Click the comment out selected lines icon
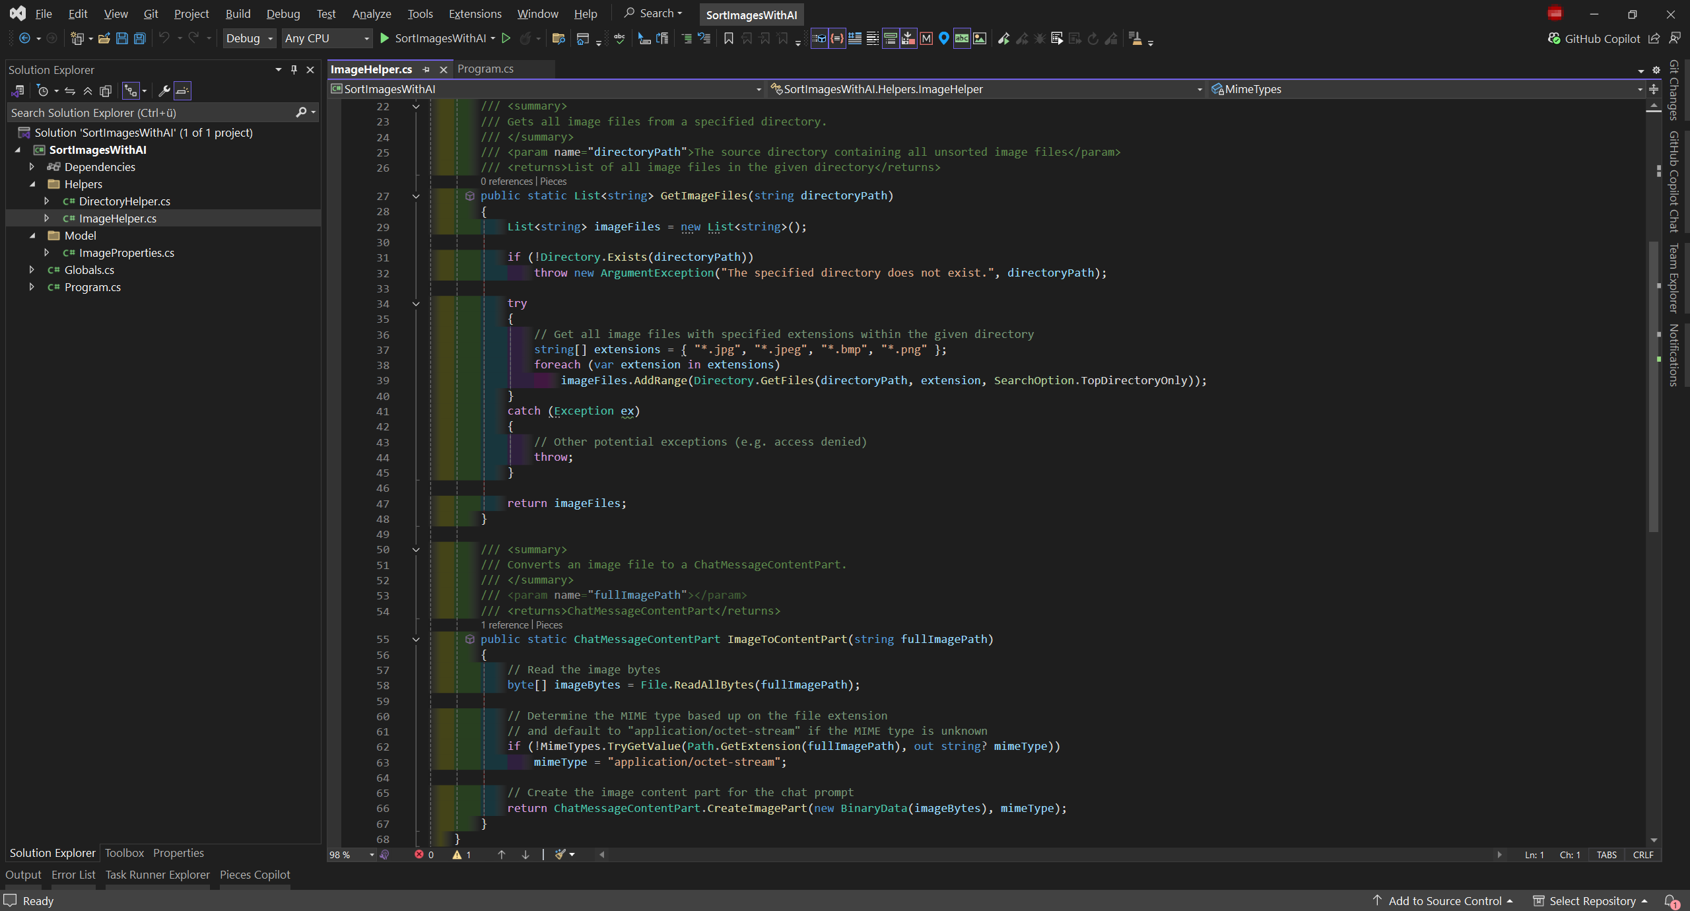 click(687, 38)
